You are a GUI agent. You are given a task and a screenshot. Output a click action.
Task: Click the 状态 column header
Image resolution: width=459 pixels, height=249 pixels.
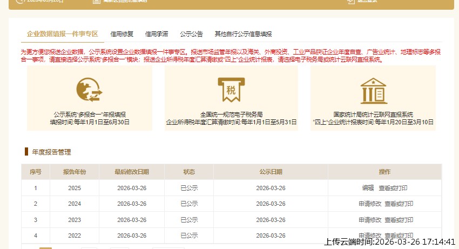click(x=189, y=172)
